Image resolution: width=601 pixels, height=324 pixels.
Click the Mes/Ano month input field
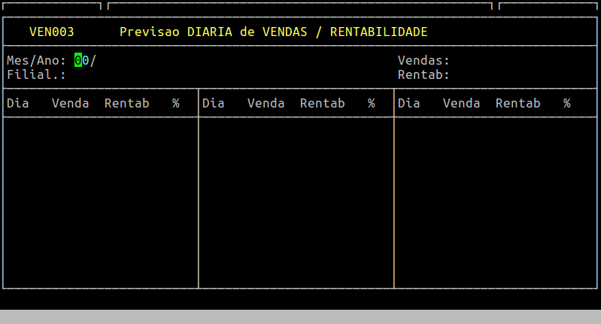tap(81, 61)
